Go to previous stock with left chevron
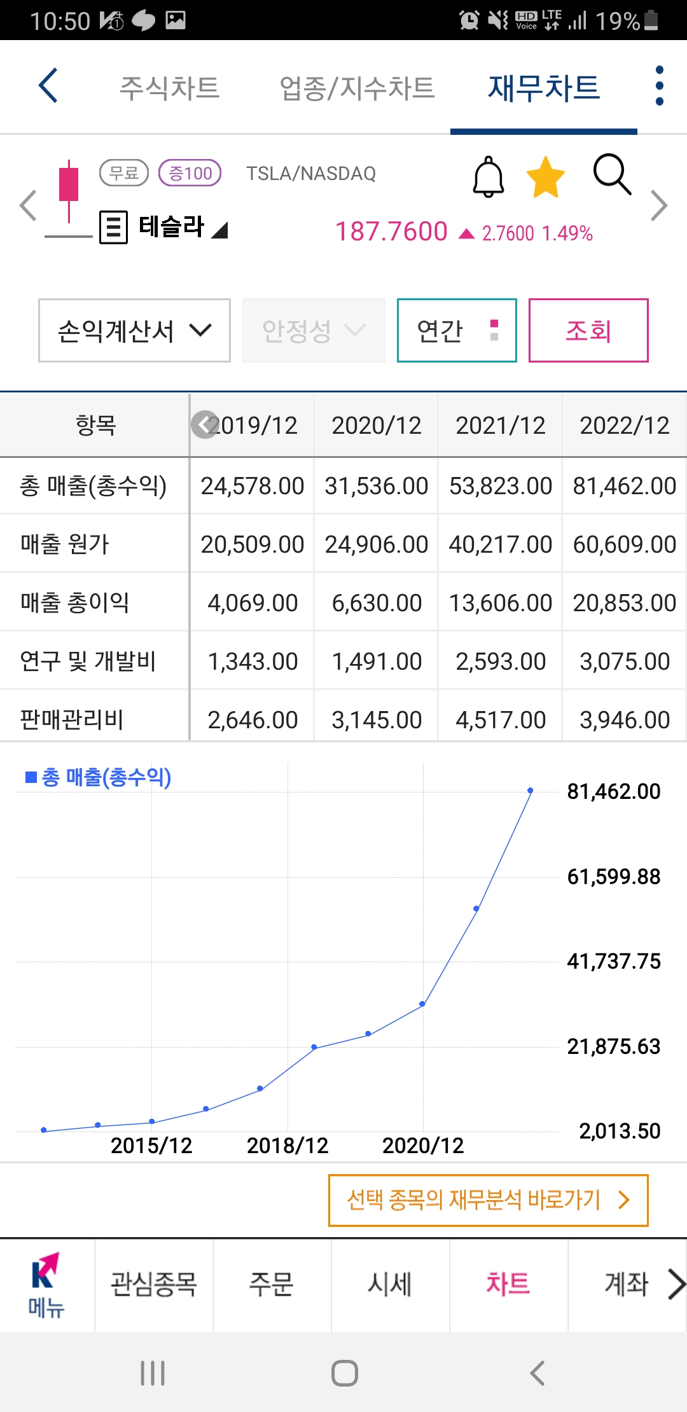This screenshot has width=687, height=1412. [28, 205]
